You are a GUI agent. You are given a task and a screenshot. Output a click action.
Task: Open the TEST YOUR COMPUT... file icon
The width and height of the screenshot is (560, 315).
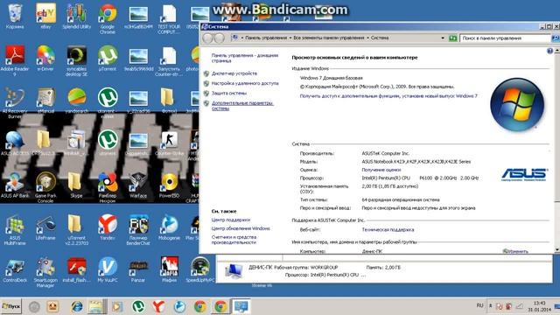(169, 18)
